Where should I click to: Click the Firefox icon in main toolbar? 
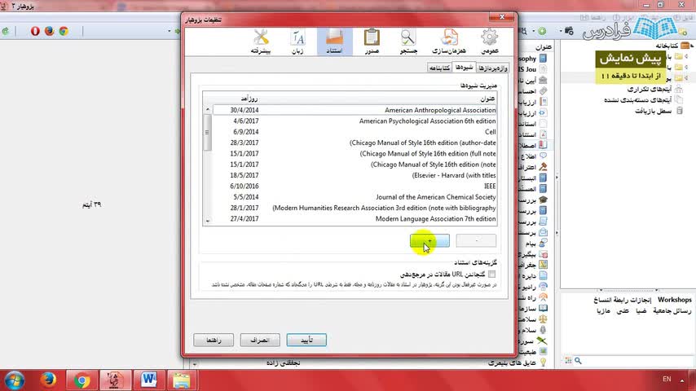[x=49, y=31]
